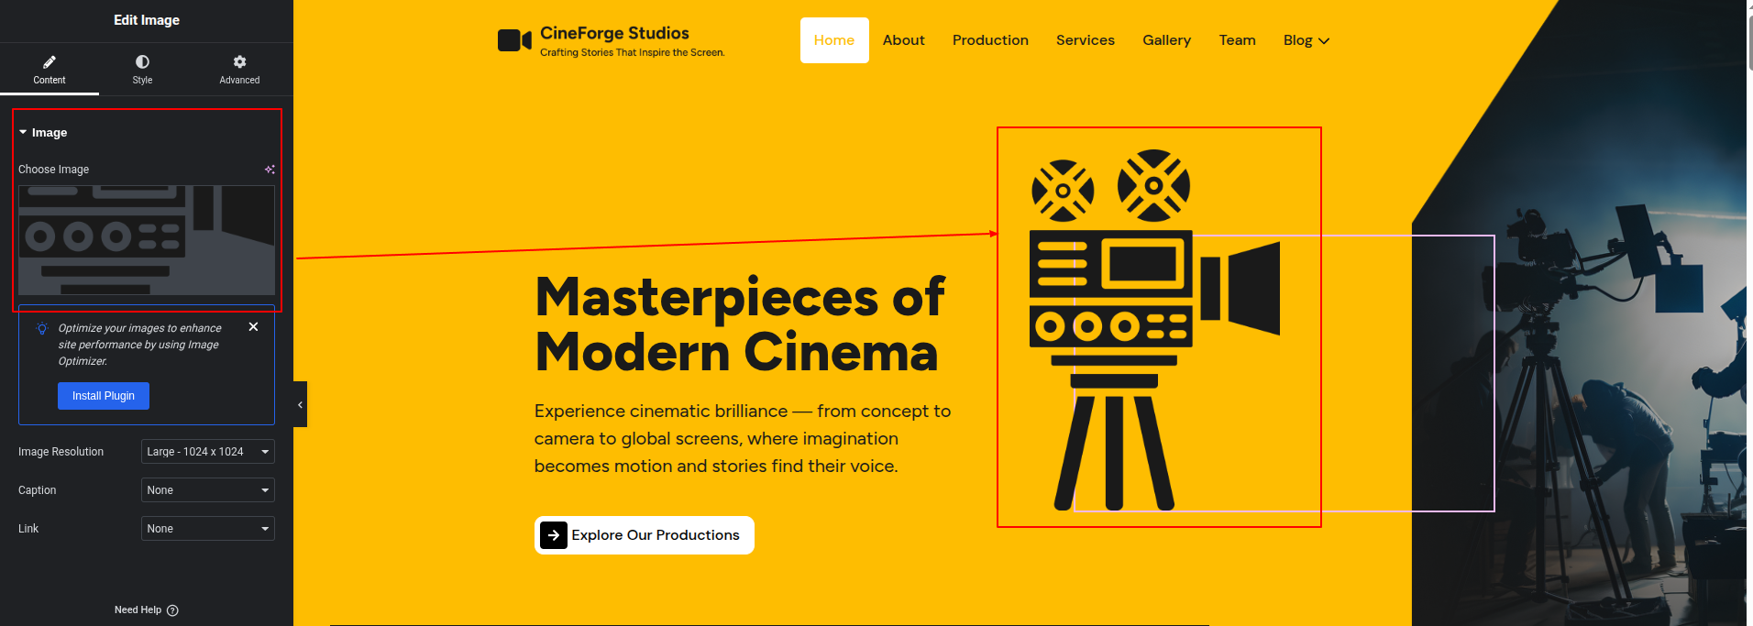Image resolution: width=1753 pixels, height=626 pixels.
Task: Click the Gallery navigation link
Action: pyautogui.click(x=1166, y=40)
